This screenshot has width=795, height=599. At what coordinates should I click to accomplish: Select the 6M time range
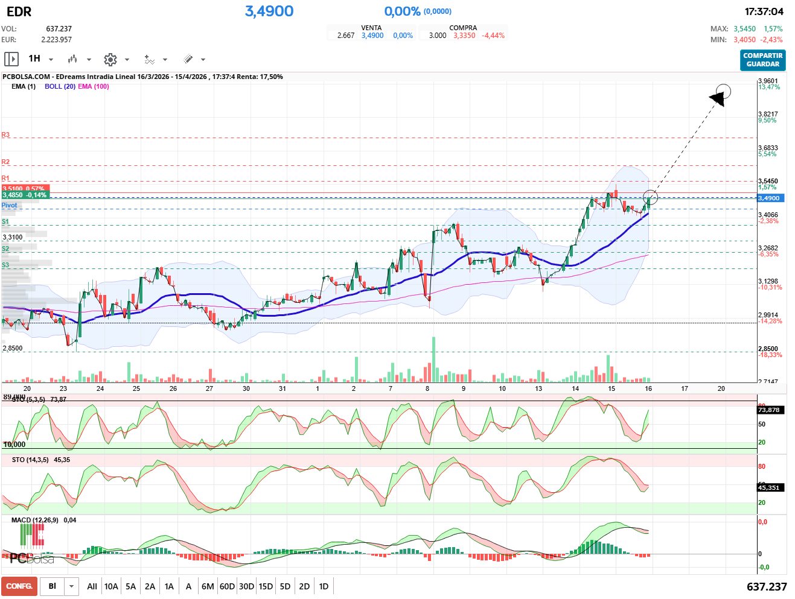click(x=208, y=586)
